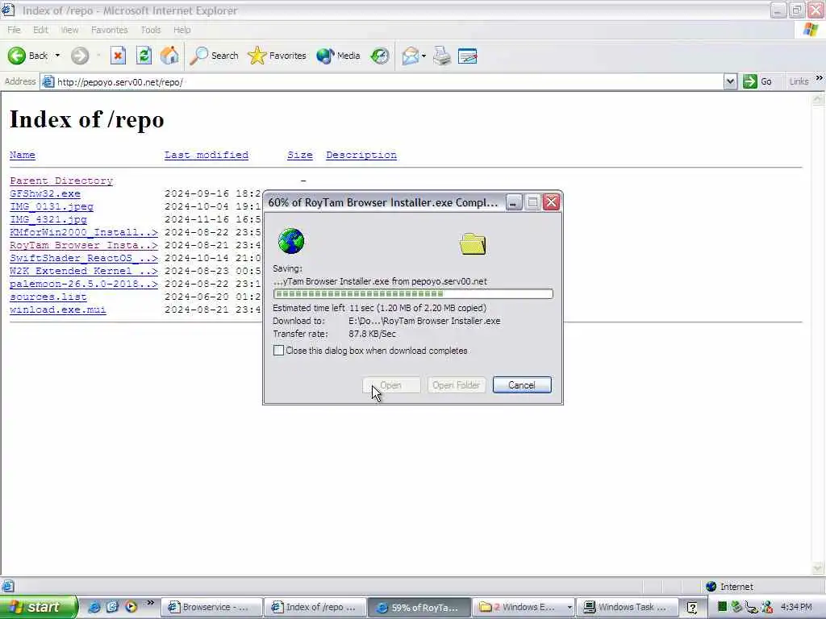Minimize the download dialog
Screen dimensions: 826x619
point(514,202)
